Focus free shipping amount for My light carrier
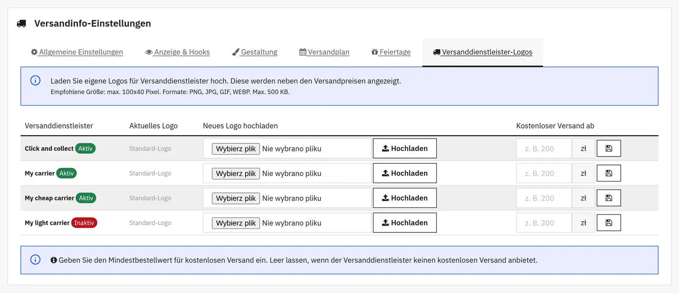Screen dimensions: 679x293 [544, 223]
